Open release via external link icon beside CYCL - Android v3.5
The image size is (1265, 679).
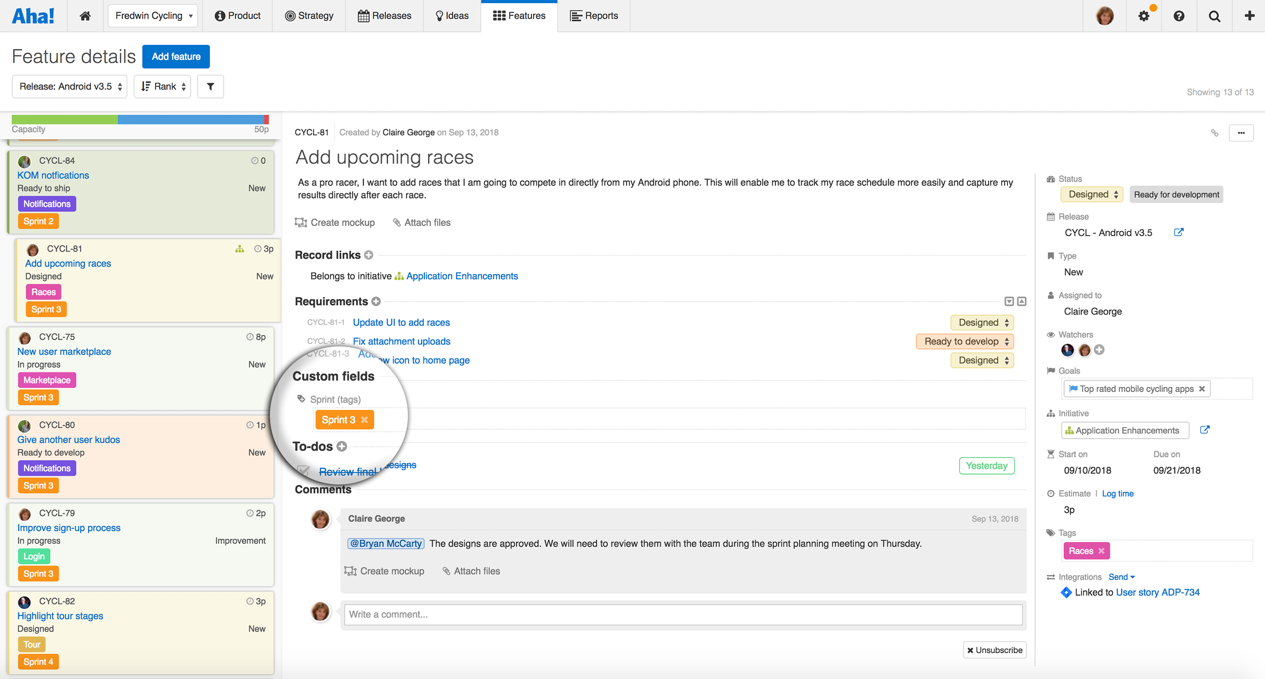[1178, 232]
